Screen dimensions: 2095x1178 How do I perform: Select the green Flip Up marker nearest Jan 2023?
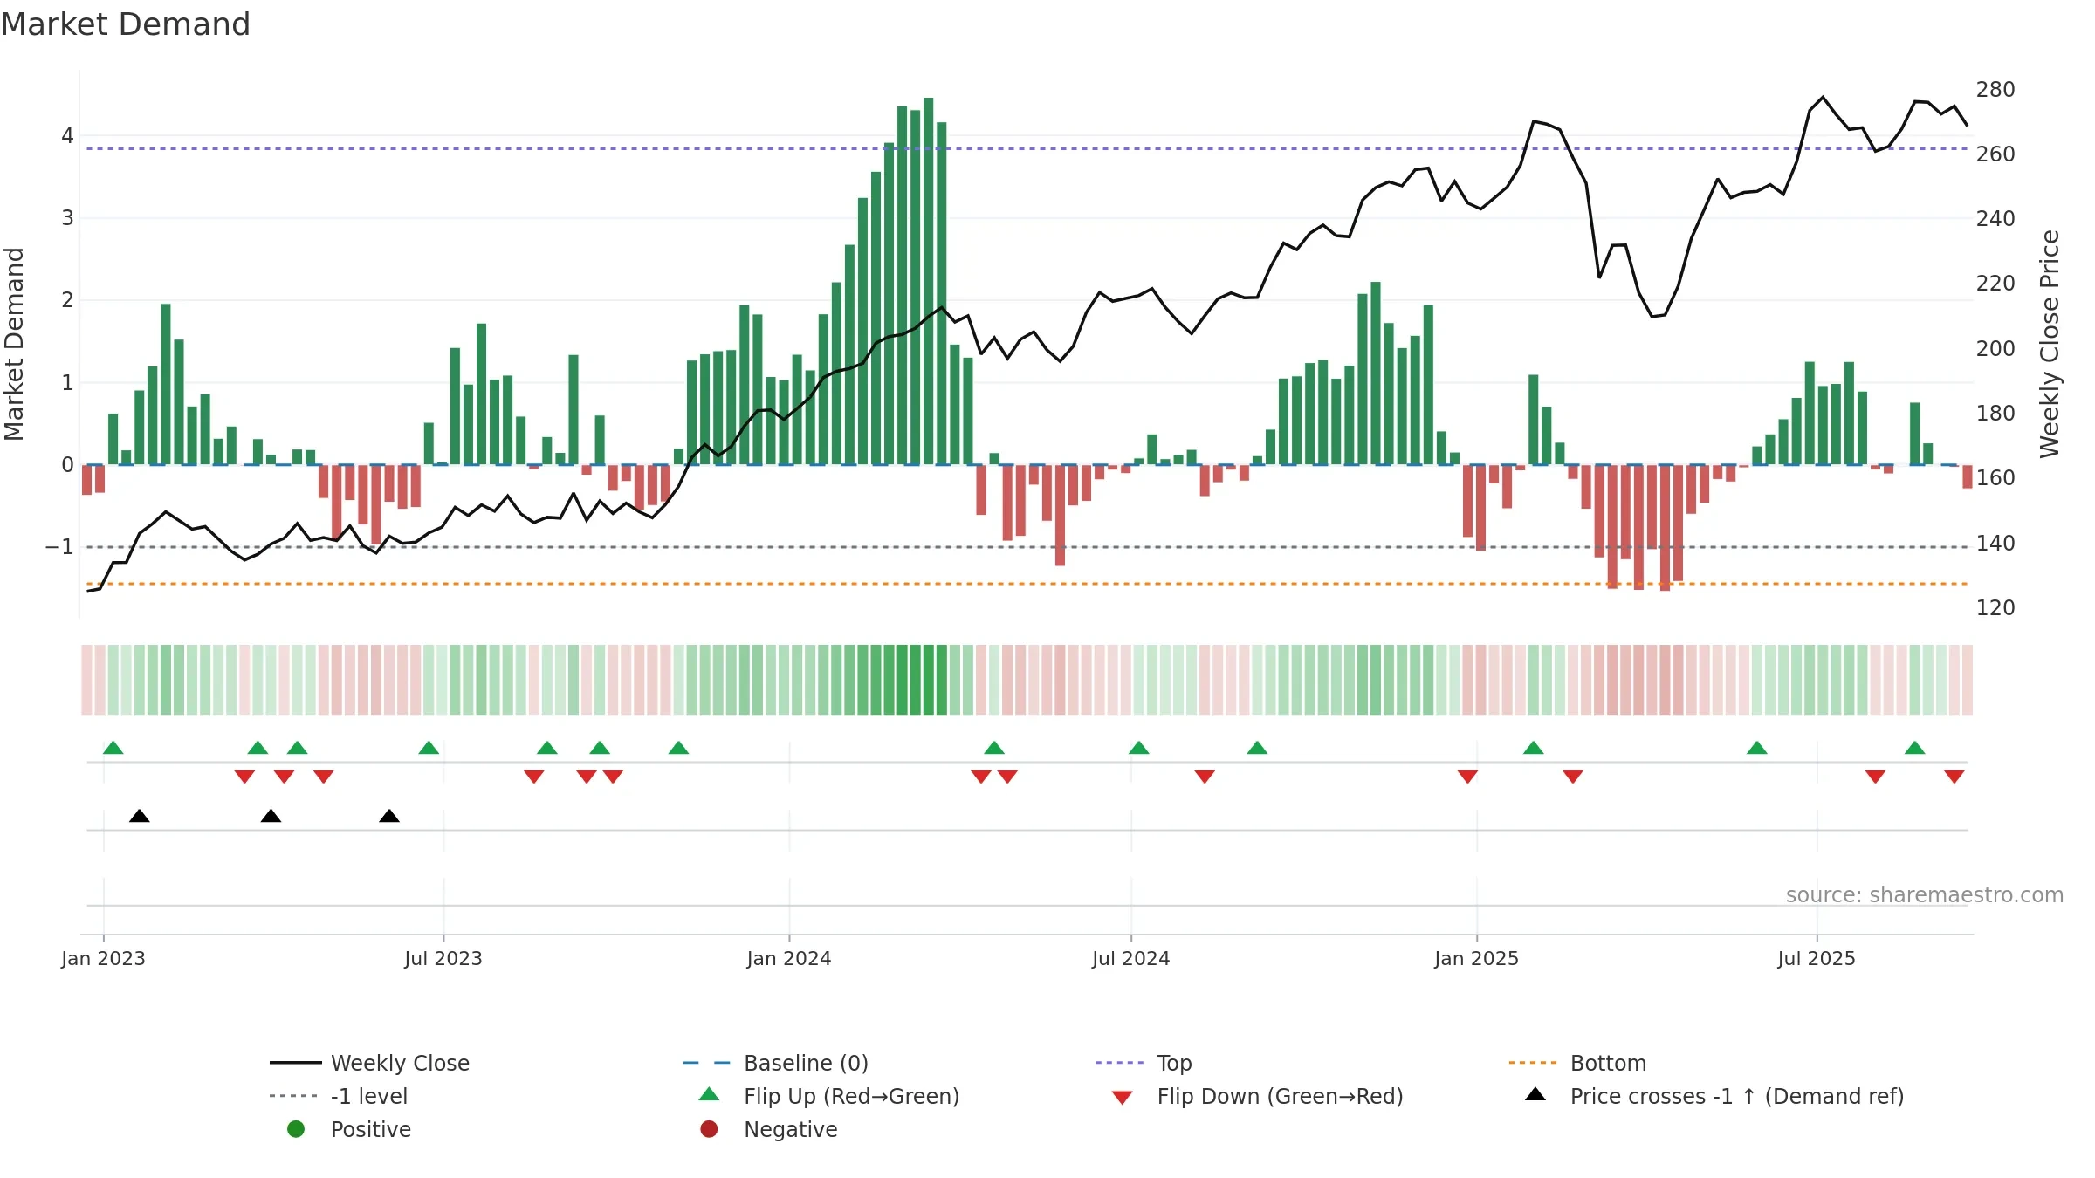(113, 748)
